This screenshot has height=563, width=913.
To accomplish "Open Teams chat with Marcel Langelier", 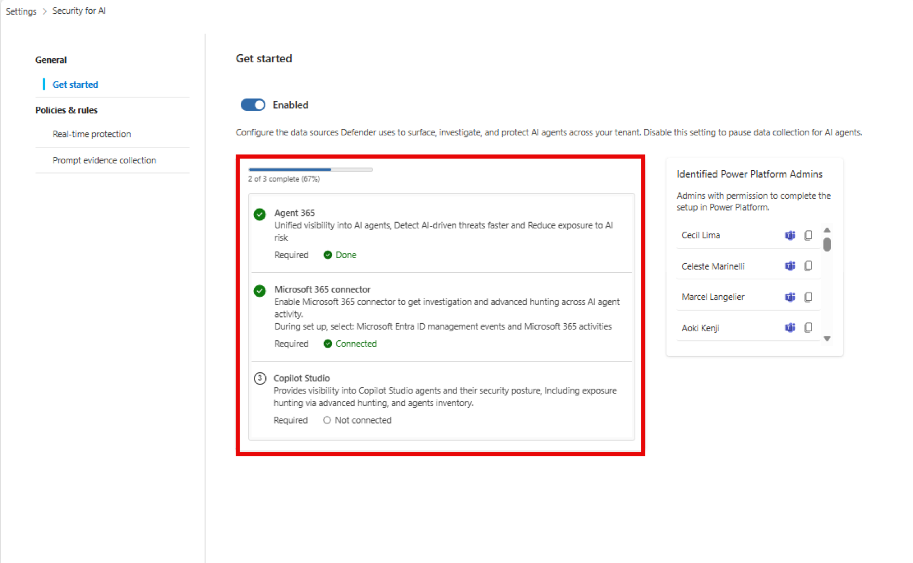I will [x=790, y=297].
